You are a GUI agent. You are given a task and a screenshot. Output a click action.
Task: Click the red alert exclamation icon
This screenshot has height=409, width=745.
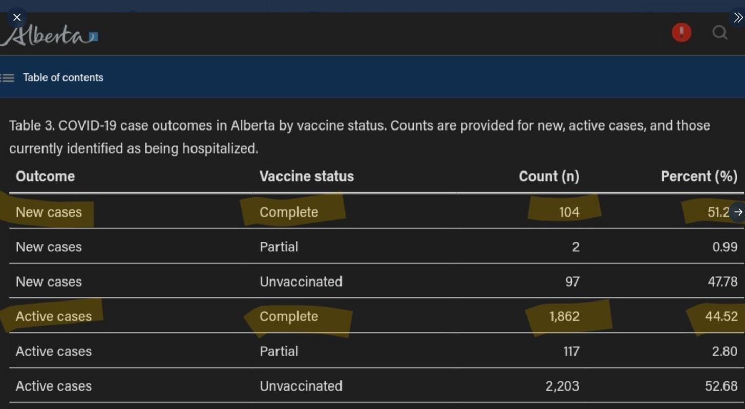click(x=681, y=32)
